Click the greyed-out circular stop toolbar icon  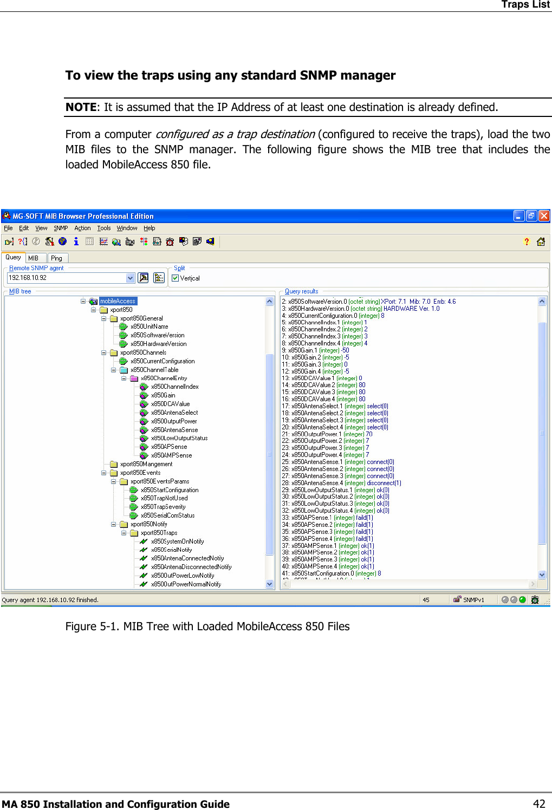click(x=36, y=241)
